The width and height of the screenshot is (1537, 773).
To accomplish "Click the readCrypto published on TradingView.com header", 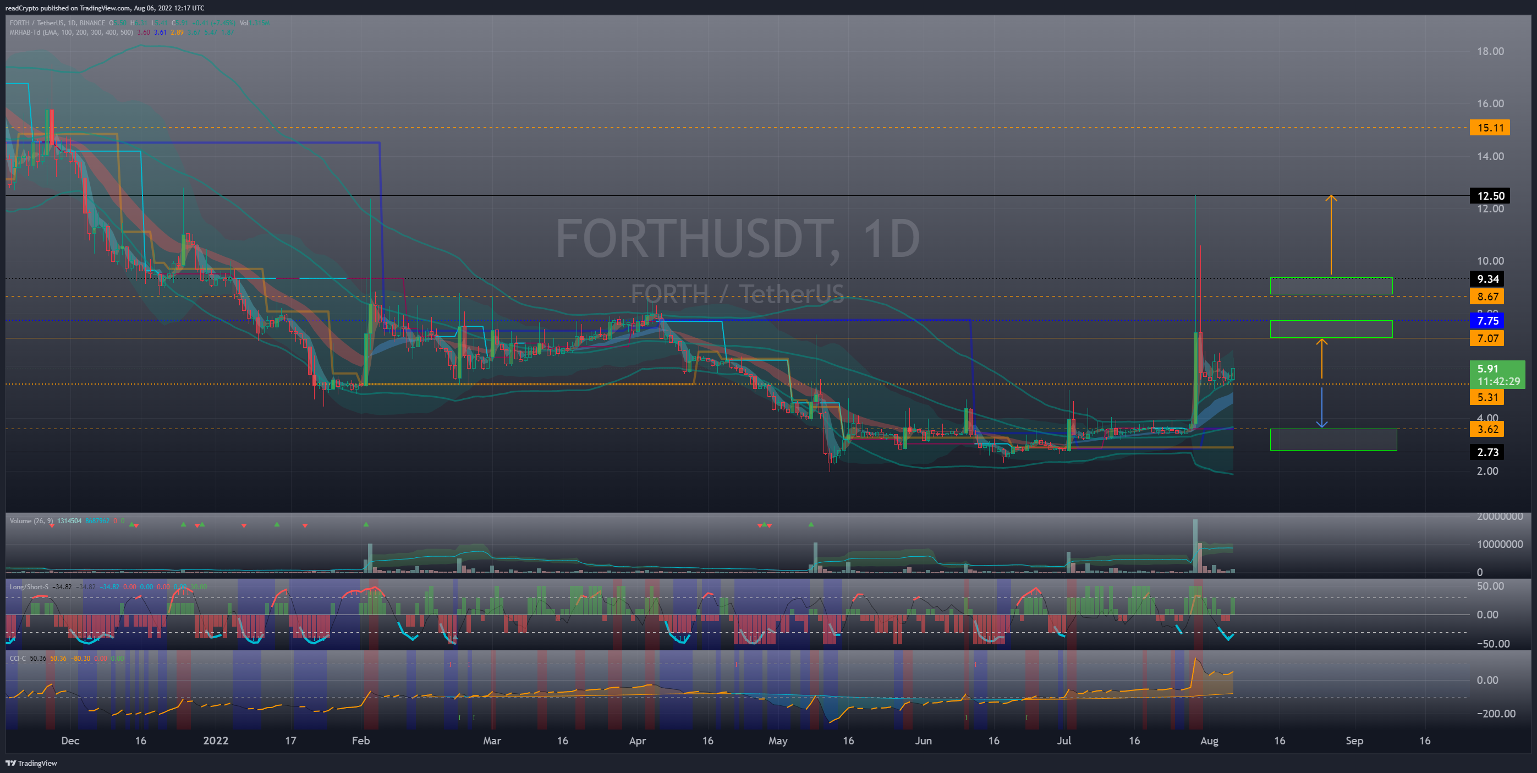I will (105, 8).
